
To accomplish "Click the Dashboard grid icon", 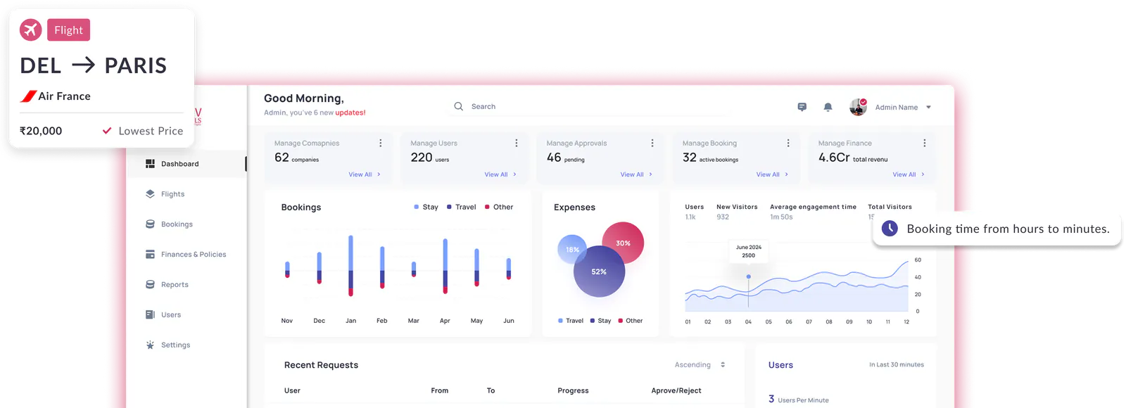I will [150, 164].
